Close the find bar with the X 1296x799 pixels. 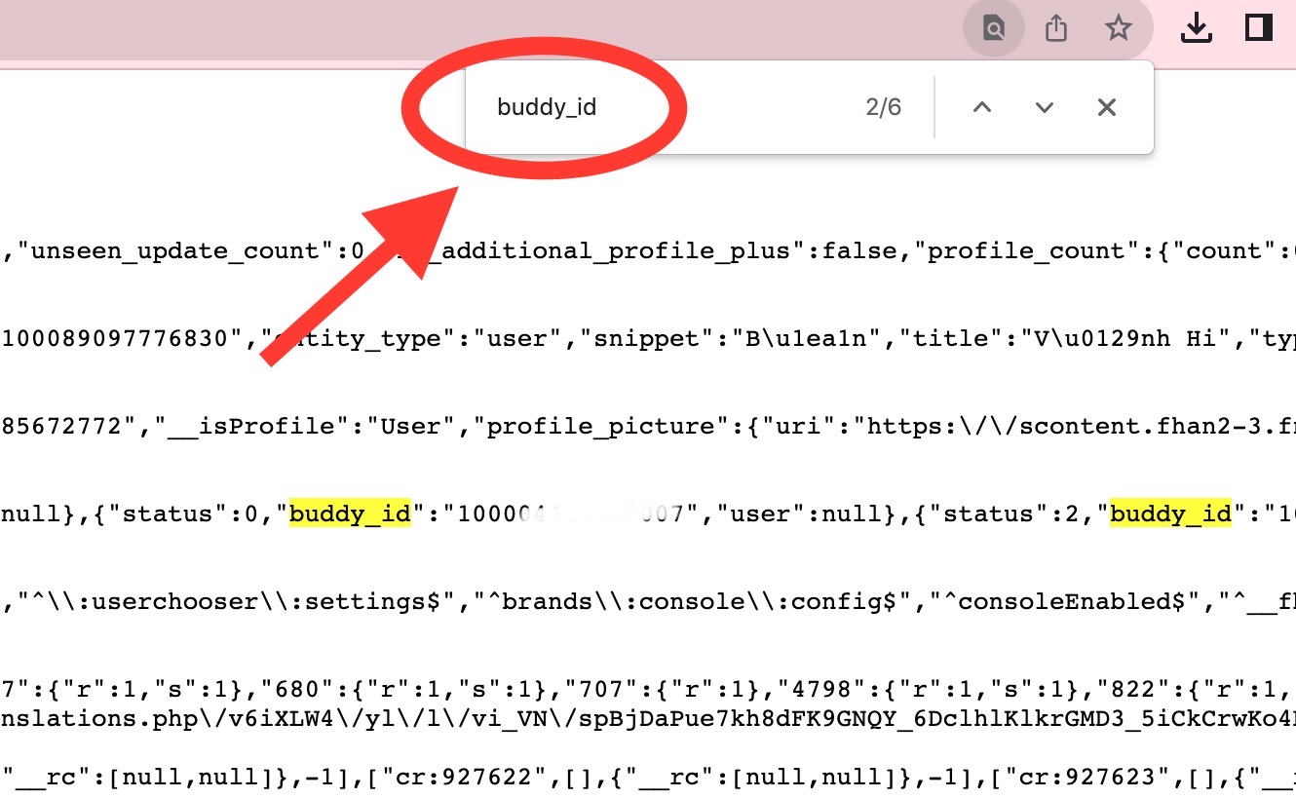(x=1106, y=107)
